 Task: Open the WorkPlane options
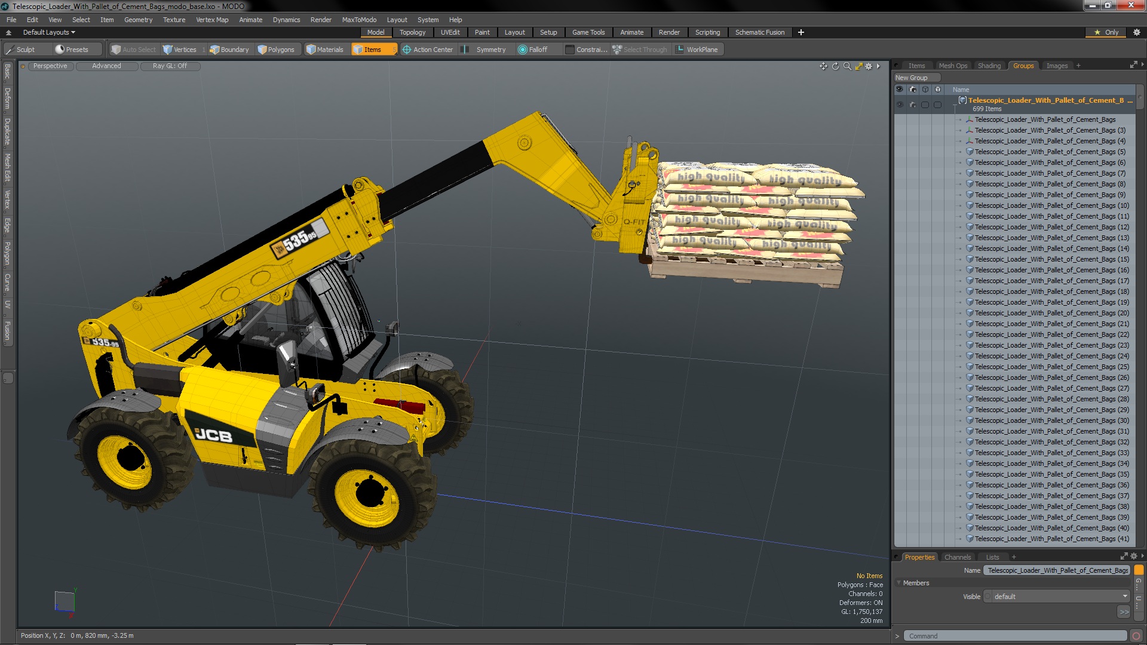697,50
